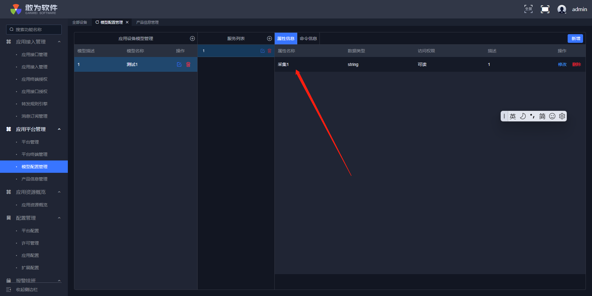Screen dimensions: 592x296
Task: Switch to the 产品信息管理 tab
Action: [x=147, y=22]
